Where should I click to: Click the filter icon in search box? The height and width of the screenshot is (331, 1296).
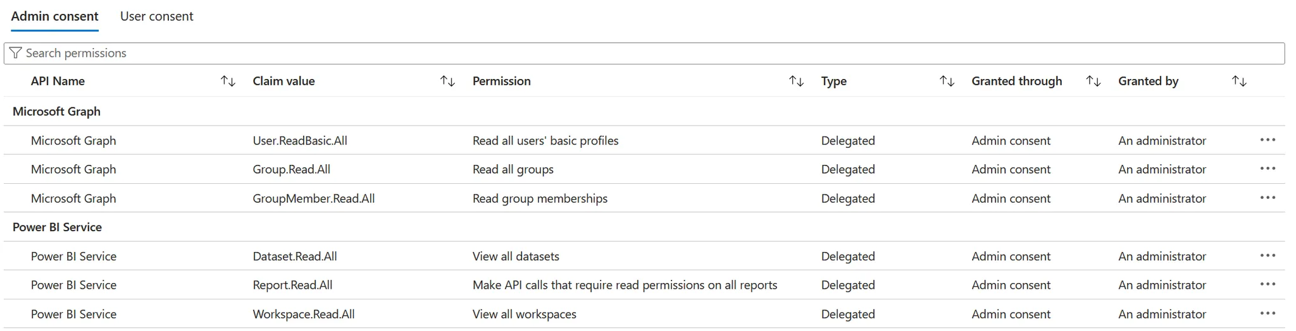16,53
